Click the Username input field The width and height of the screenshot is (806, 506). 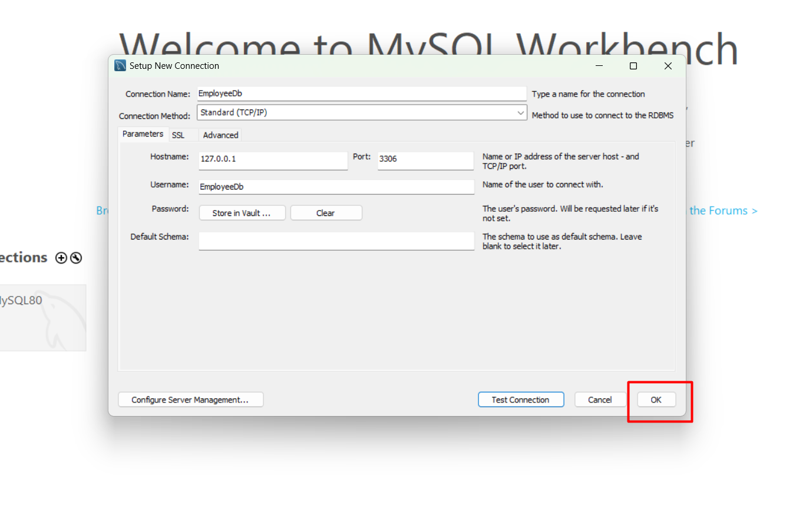[x=336, y=187]
